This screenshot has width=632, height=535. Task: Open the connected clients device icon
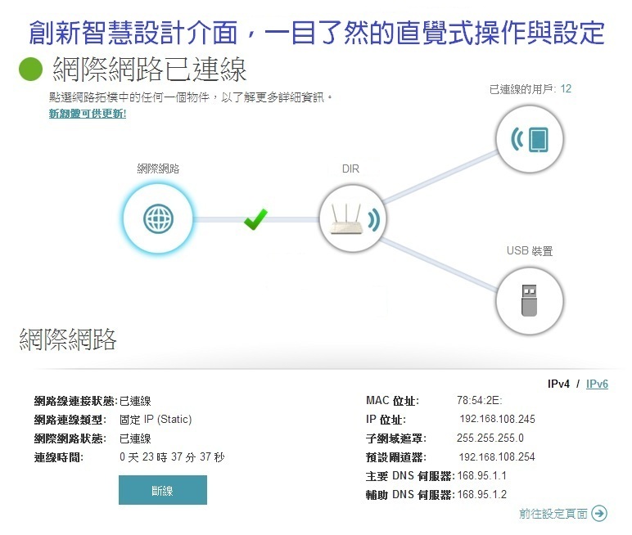pos(530,138)
